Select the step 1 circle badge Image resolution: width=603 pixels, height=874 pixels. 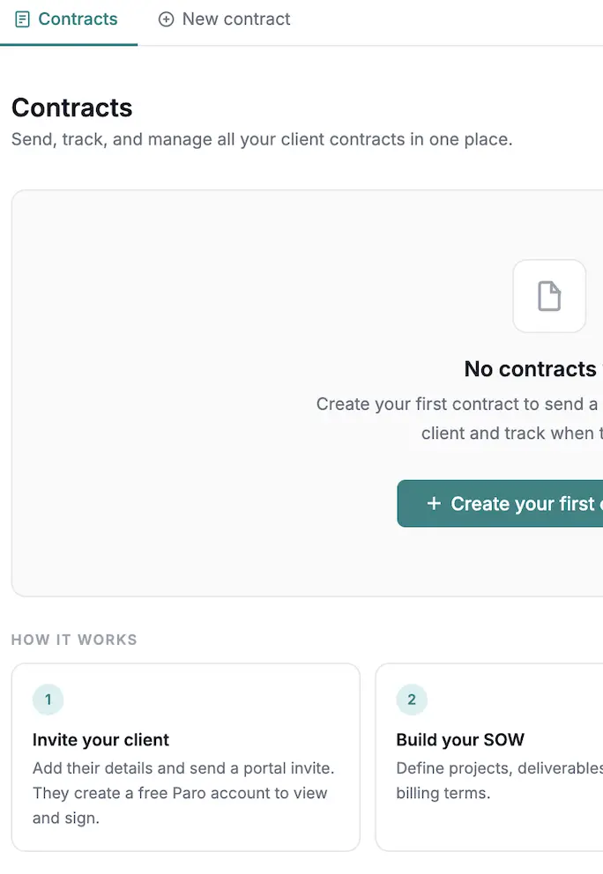[x=48, y=700]
